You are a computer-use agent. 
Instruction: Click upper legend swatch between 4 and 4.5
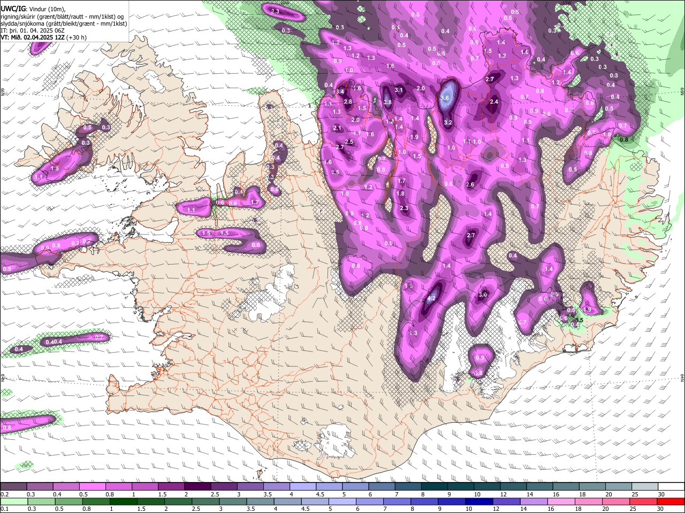(x=303, y=487)
